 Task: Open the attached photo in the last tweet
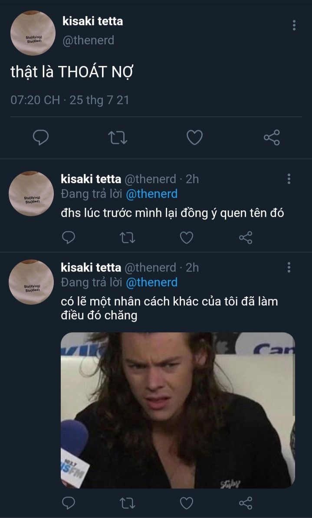177,410
